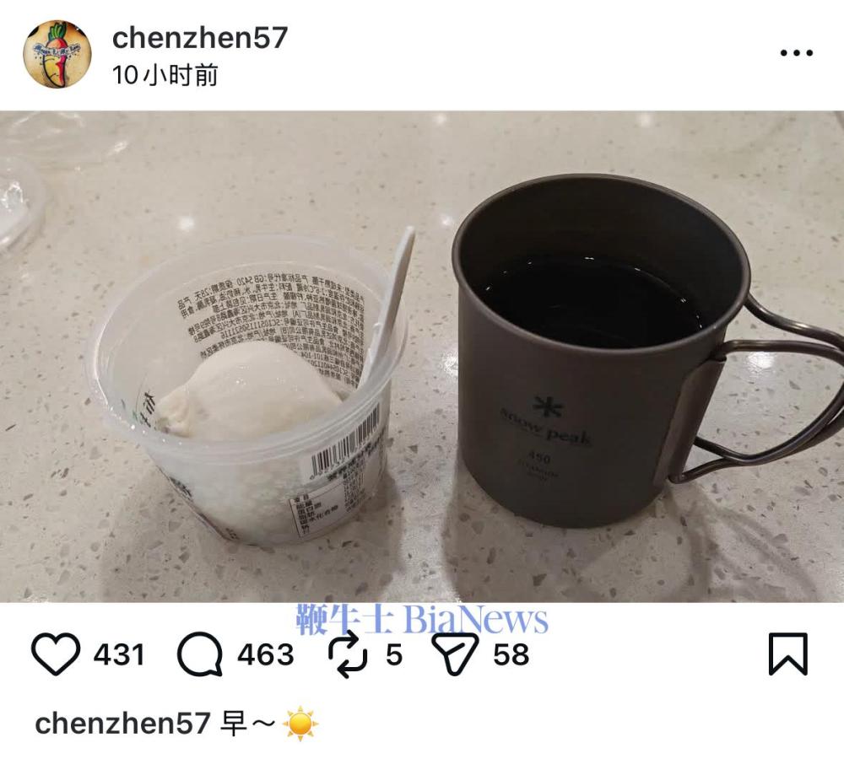Like the post with the heart icon

click(x=56, y=654)
